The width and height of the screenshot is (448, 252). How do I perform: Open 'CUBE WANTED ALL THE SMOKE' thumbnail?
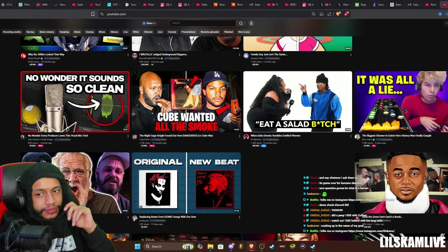186,101
